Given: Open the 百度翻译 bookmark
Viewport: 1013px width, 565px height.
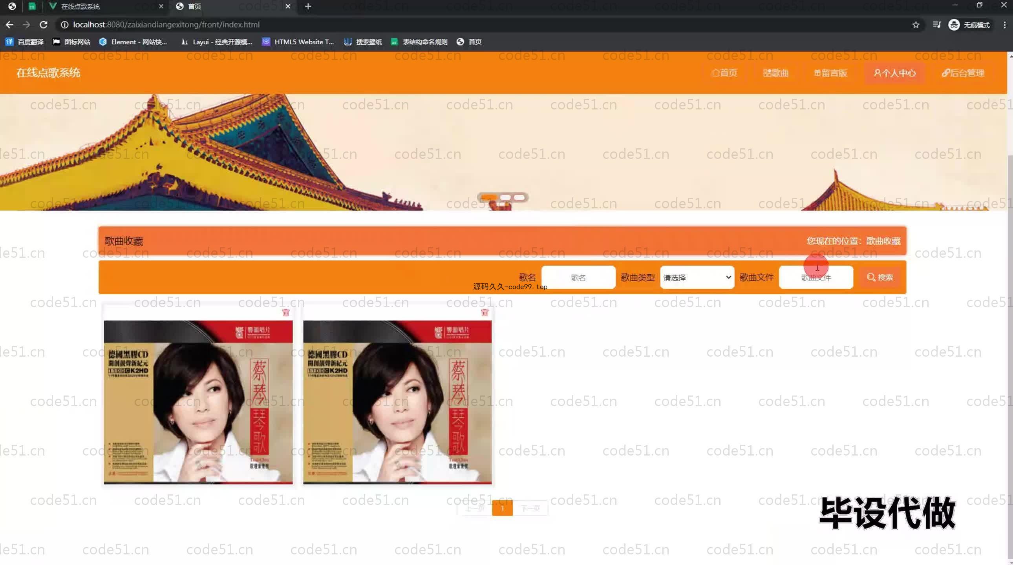Looking at the screenshot, I should 25,42.
